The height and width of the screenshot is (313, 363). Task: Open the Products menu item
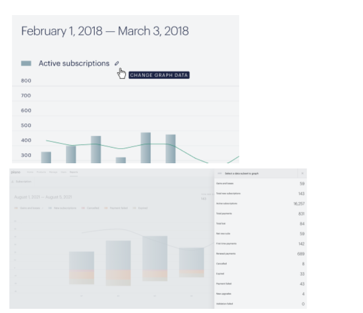41,172
